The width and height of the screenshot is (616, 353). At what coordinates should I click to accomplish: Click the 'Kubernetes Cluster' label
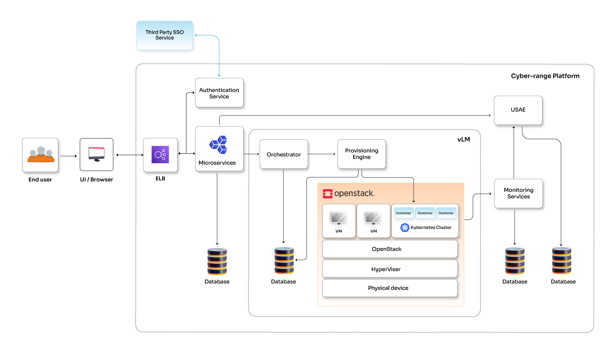[431, 227]
